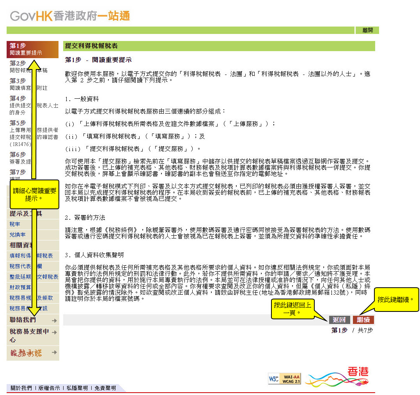Click the GovHK 香港政府一站通 logo
This screenshot has height=395, width=420.
pos(70,16)
